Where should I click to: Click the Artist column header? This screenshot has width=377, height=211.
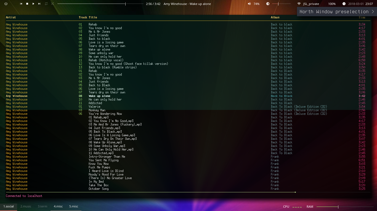pos(11,17)
